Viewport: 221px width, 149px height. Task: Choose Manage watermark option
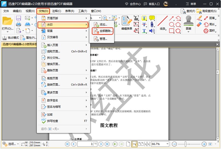click(x=102, y=39)
